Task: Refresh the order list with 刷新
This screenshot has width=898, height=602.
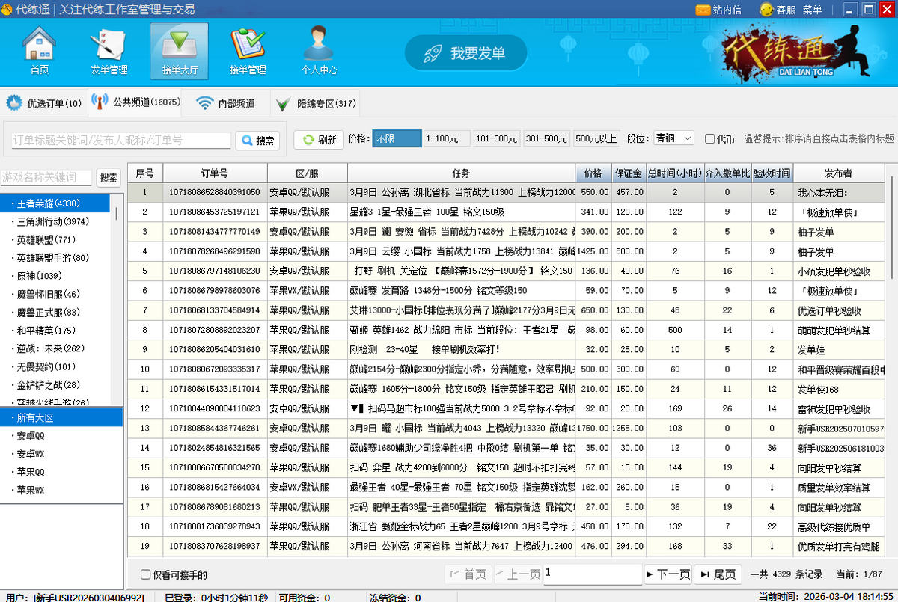Action: pos(319,140)
